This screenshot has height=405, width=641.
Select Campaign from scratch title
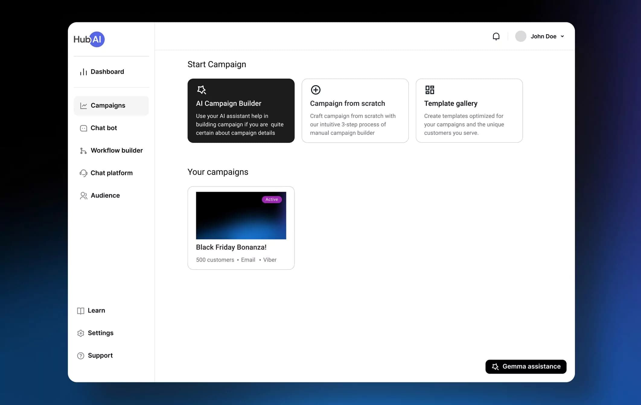(x=347, y=103)
